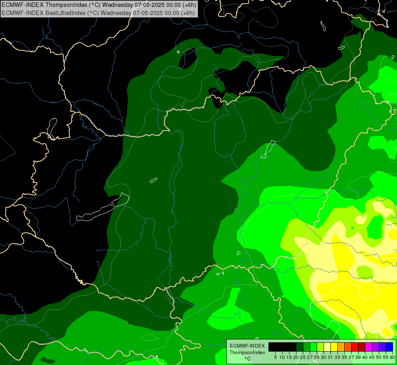Screen dimensions: 397x365
Task: Select the indigo 50-55 legend swatch
Action: click(382, 347)
